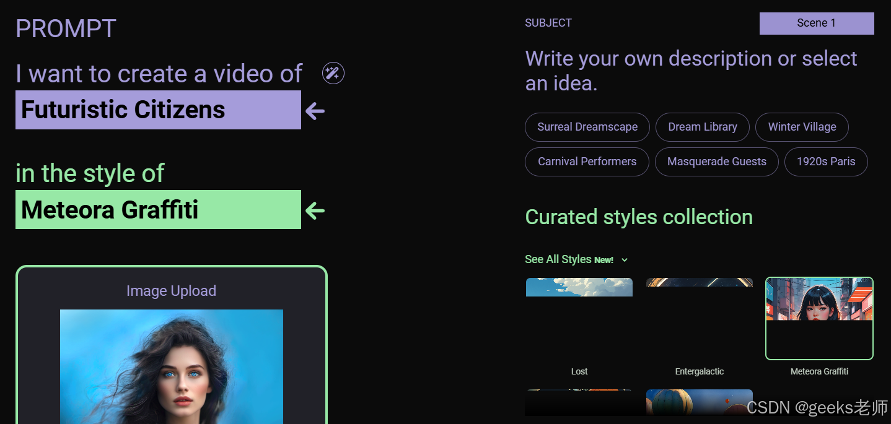Pick the 1920s Paris idea
Screen dimensions: 891x424
pyautogui.click(x=826, y=162)
